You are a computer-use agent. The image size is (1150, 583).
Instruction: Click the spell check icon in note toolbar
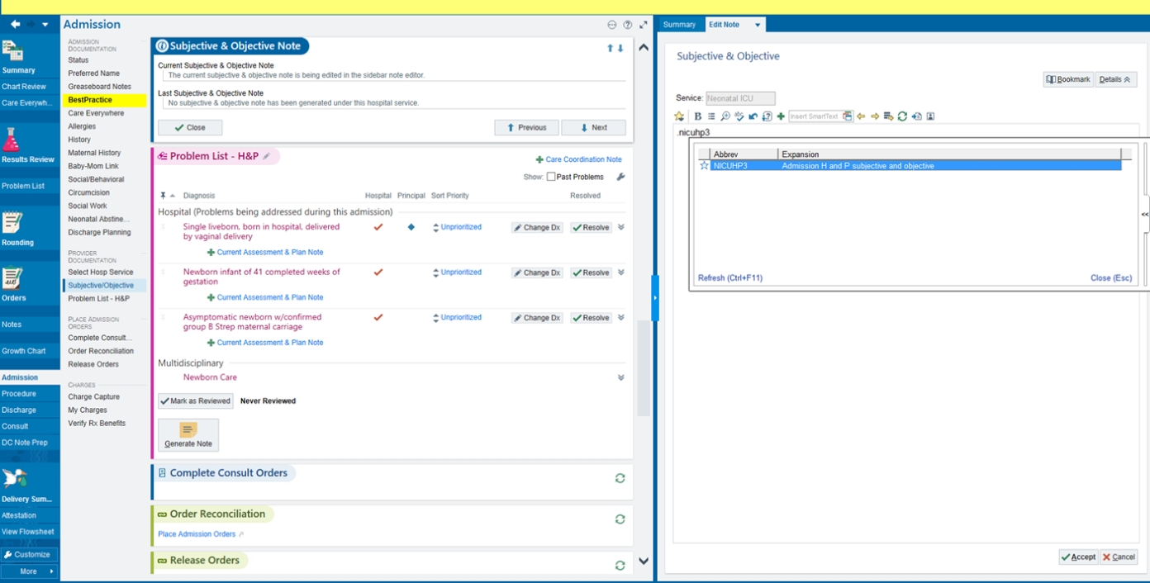tap(739, 116)
